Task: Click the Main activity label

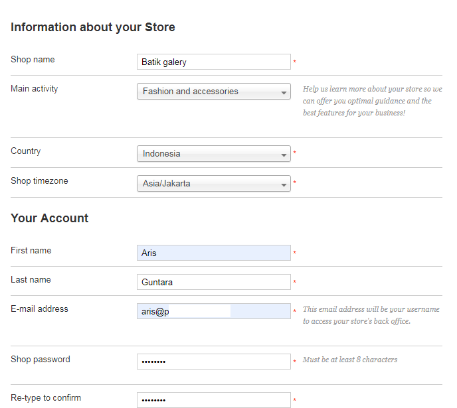Action: point(35,88)
